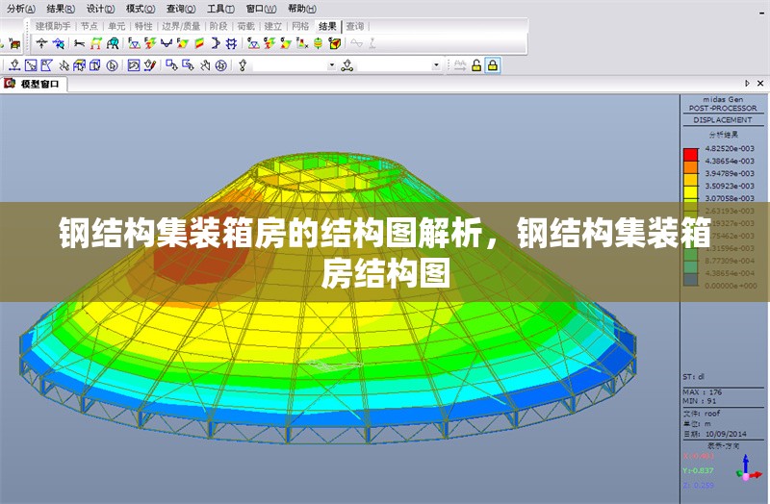Click the red maximum displacement legend swatch

(x=690, y=154)
